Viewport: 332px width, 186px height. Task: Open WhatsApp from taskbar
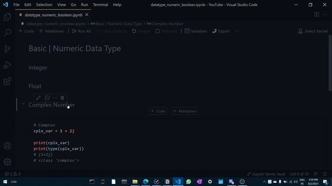188,181
